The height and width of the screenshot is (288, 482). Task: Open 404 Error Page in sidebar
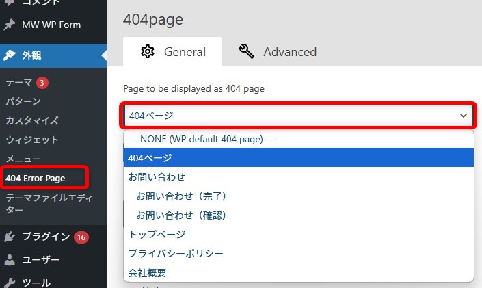point(36,178)
